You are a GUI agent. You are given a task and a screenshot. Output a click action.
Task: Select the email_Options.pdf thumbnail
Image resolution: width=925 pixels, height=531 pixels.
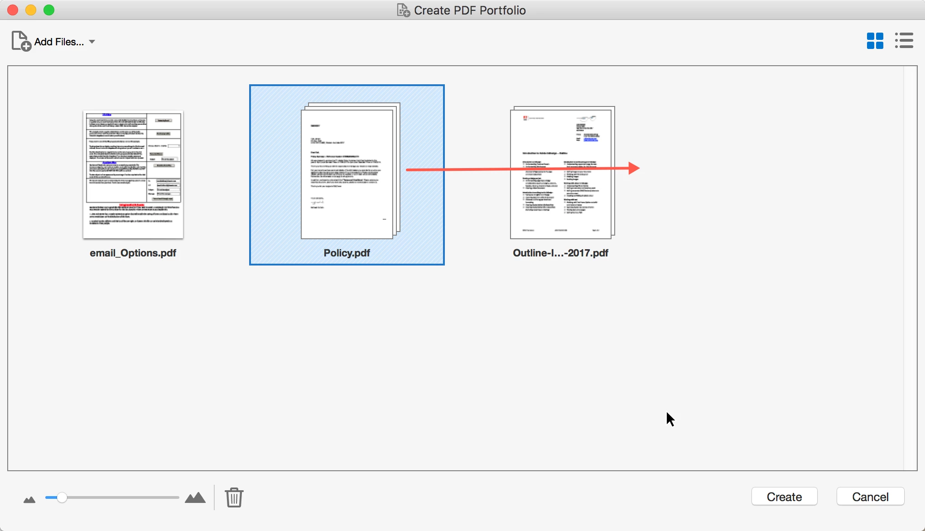click(x=133, y=174)
